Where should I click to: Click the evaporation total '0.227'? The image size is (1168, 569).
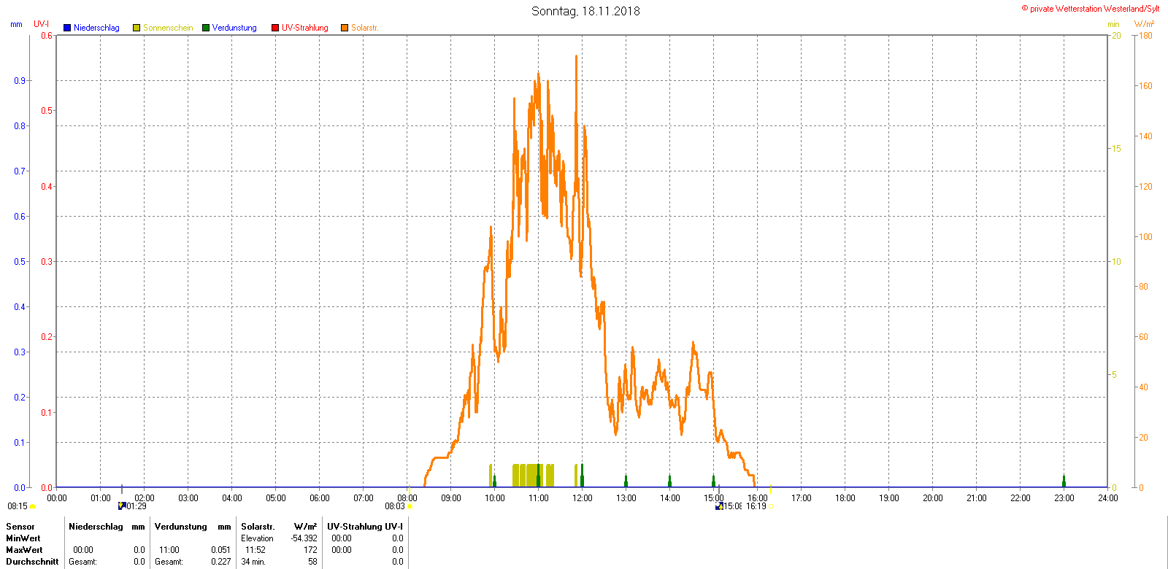(220, 562)
